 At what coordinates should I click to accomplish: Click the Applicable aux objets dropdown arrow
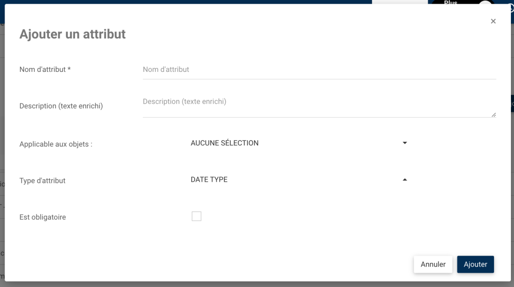(405, 143)
